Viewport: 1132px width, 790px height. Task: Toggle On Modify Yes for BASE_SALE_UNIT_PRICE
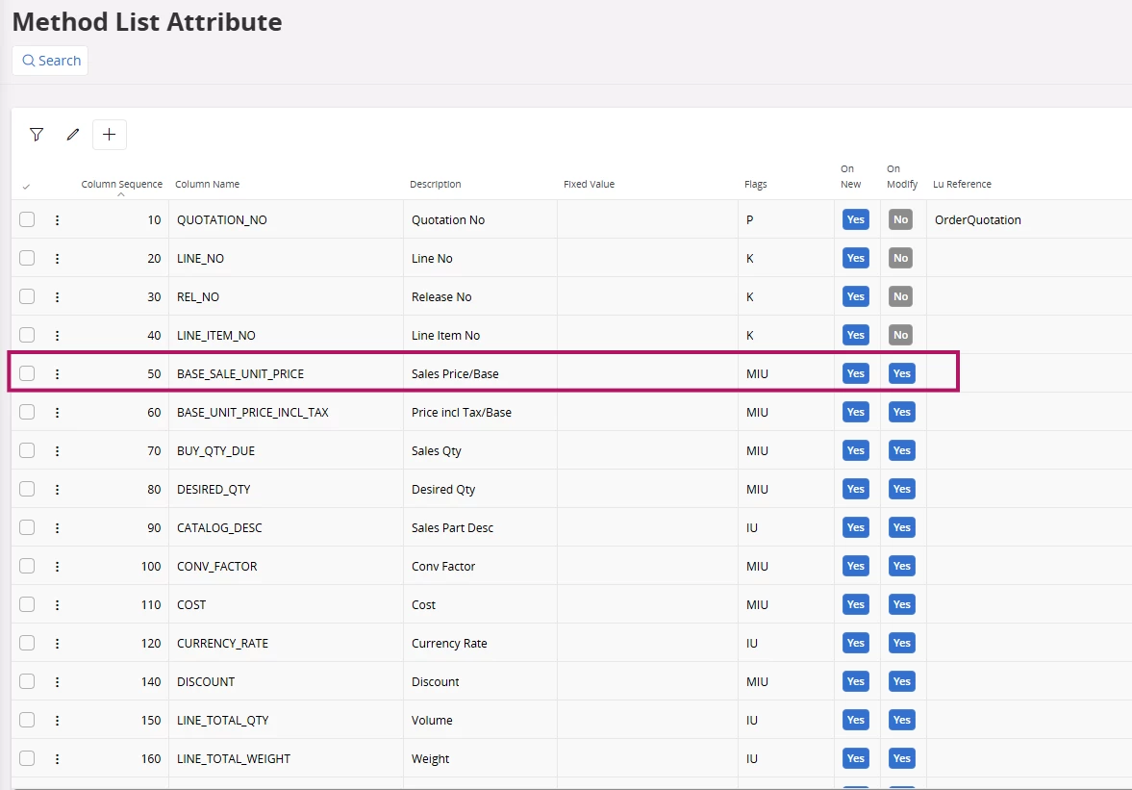[x=902, y=373]
